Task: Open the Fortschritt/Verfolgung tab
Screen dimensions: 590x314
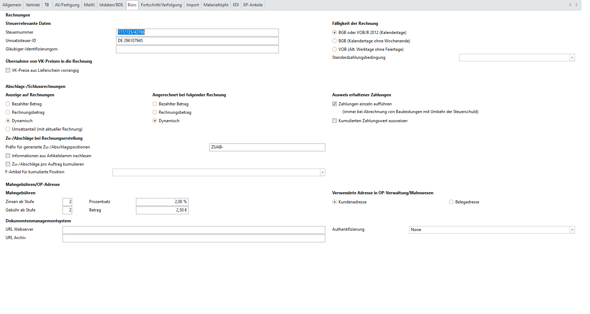Action: [x=161, y=5]
